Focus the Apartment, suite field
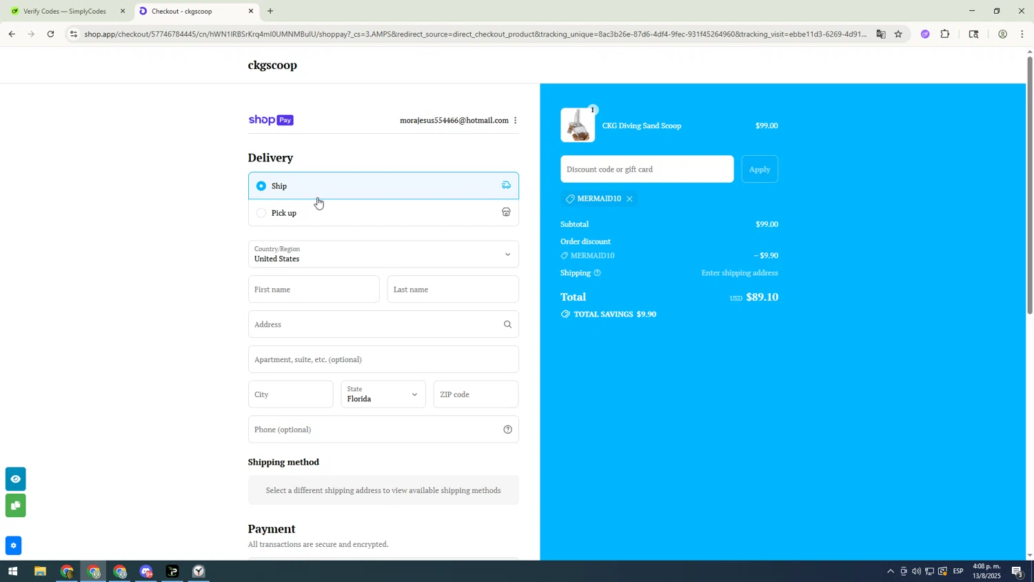 pyautogui.click(x=383, y=359)
